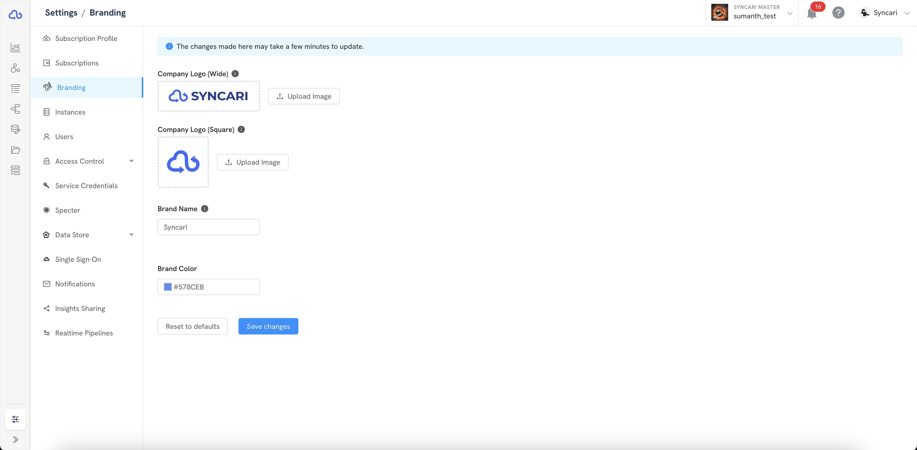The height and width of the screenshot is (450, 917).
Task: Click the Realtime Pipelines icon
Action: point(47,333)
